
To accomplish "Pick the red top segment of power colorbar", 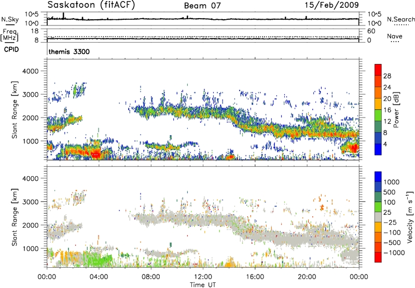I will pos(378,70).
